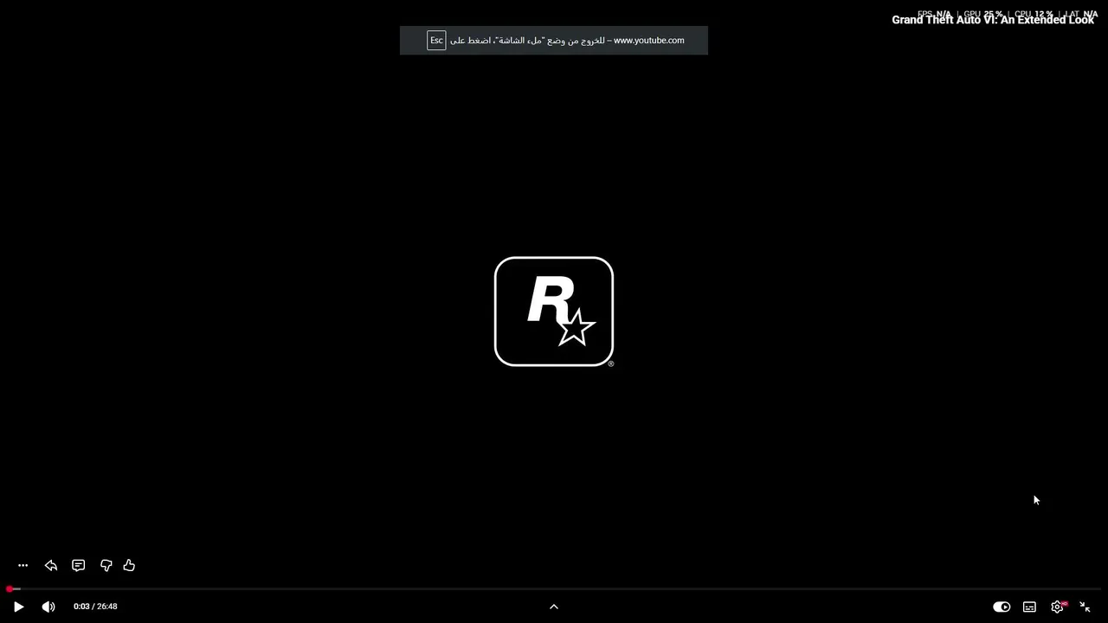Viewport: 1108px width, 623px height.
Task: Expand more videos with the up chevron
Action: (x=554, y=607)
